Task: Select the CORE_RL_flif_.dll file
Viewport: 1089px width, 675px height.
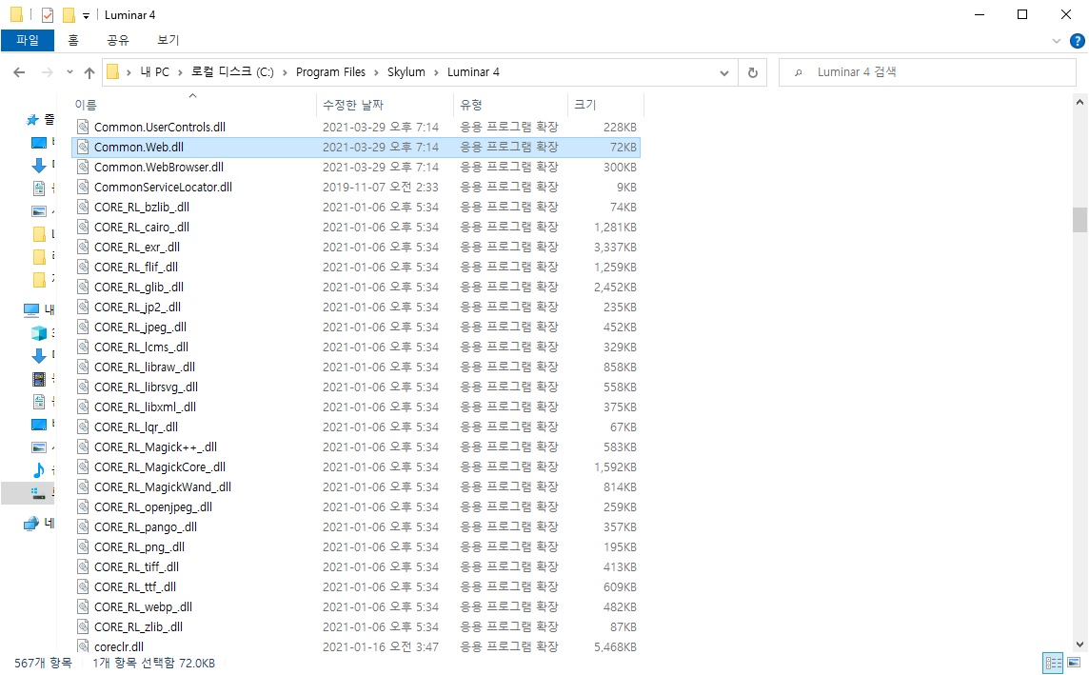Action: [356, 268]
